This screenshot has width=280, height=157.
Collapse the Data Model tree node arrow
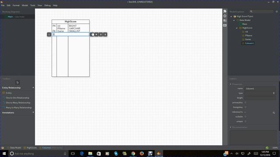click(x=234, y=20)
